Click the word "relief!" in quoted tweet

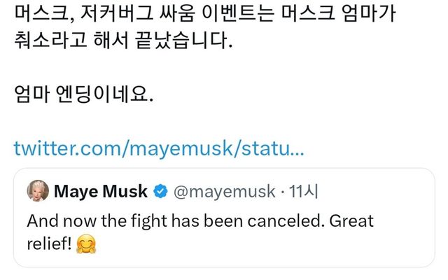tap(50, 245)
